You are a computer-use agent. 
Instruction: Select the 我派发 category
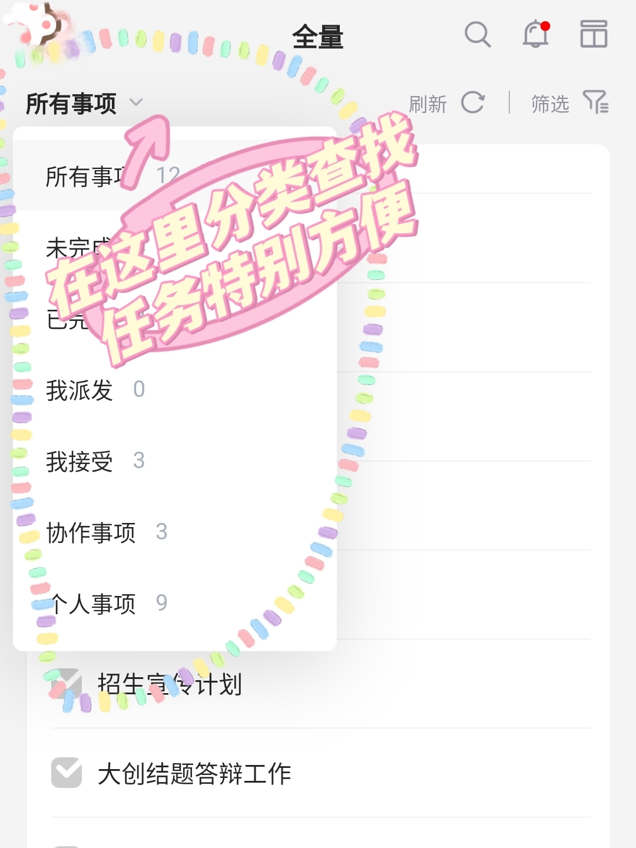click(175, 390)
